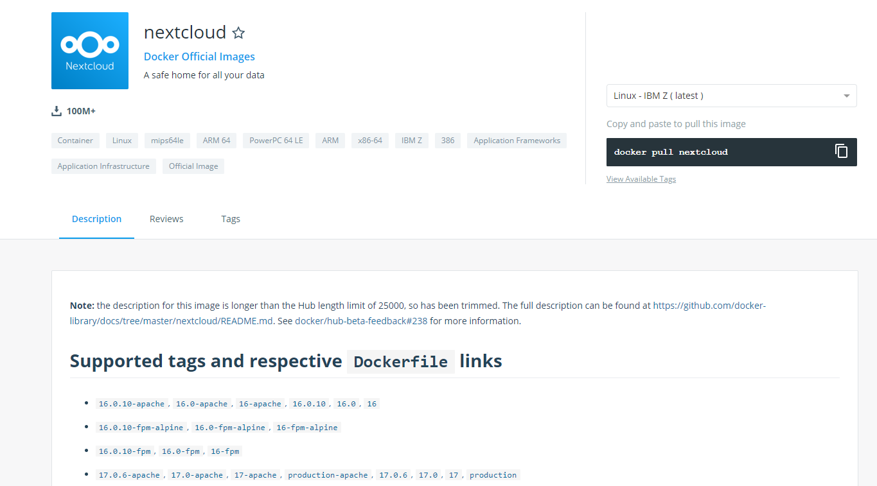The height and width of the screenshot is (486, 877).
Task: Open the 17.0.6 tag link
Action: tap(393, 475)
